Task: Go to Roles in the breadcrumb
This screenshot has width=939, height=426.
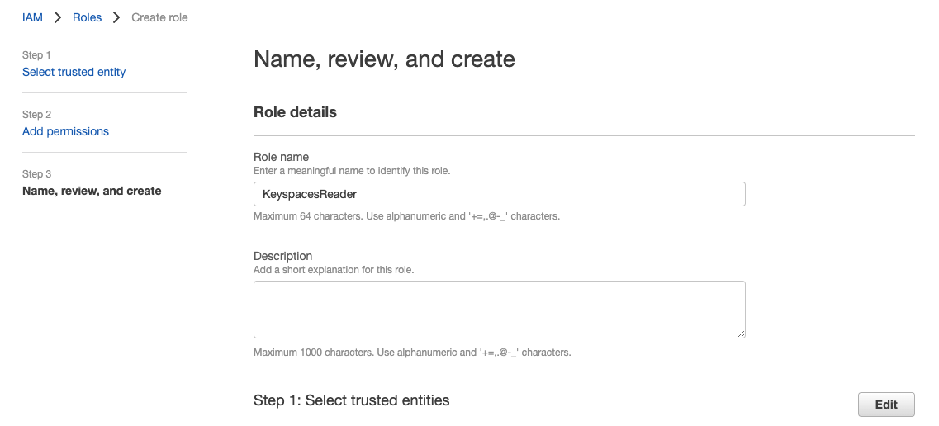Action: (87, 17)
